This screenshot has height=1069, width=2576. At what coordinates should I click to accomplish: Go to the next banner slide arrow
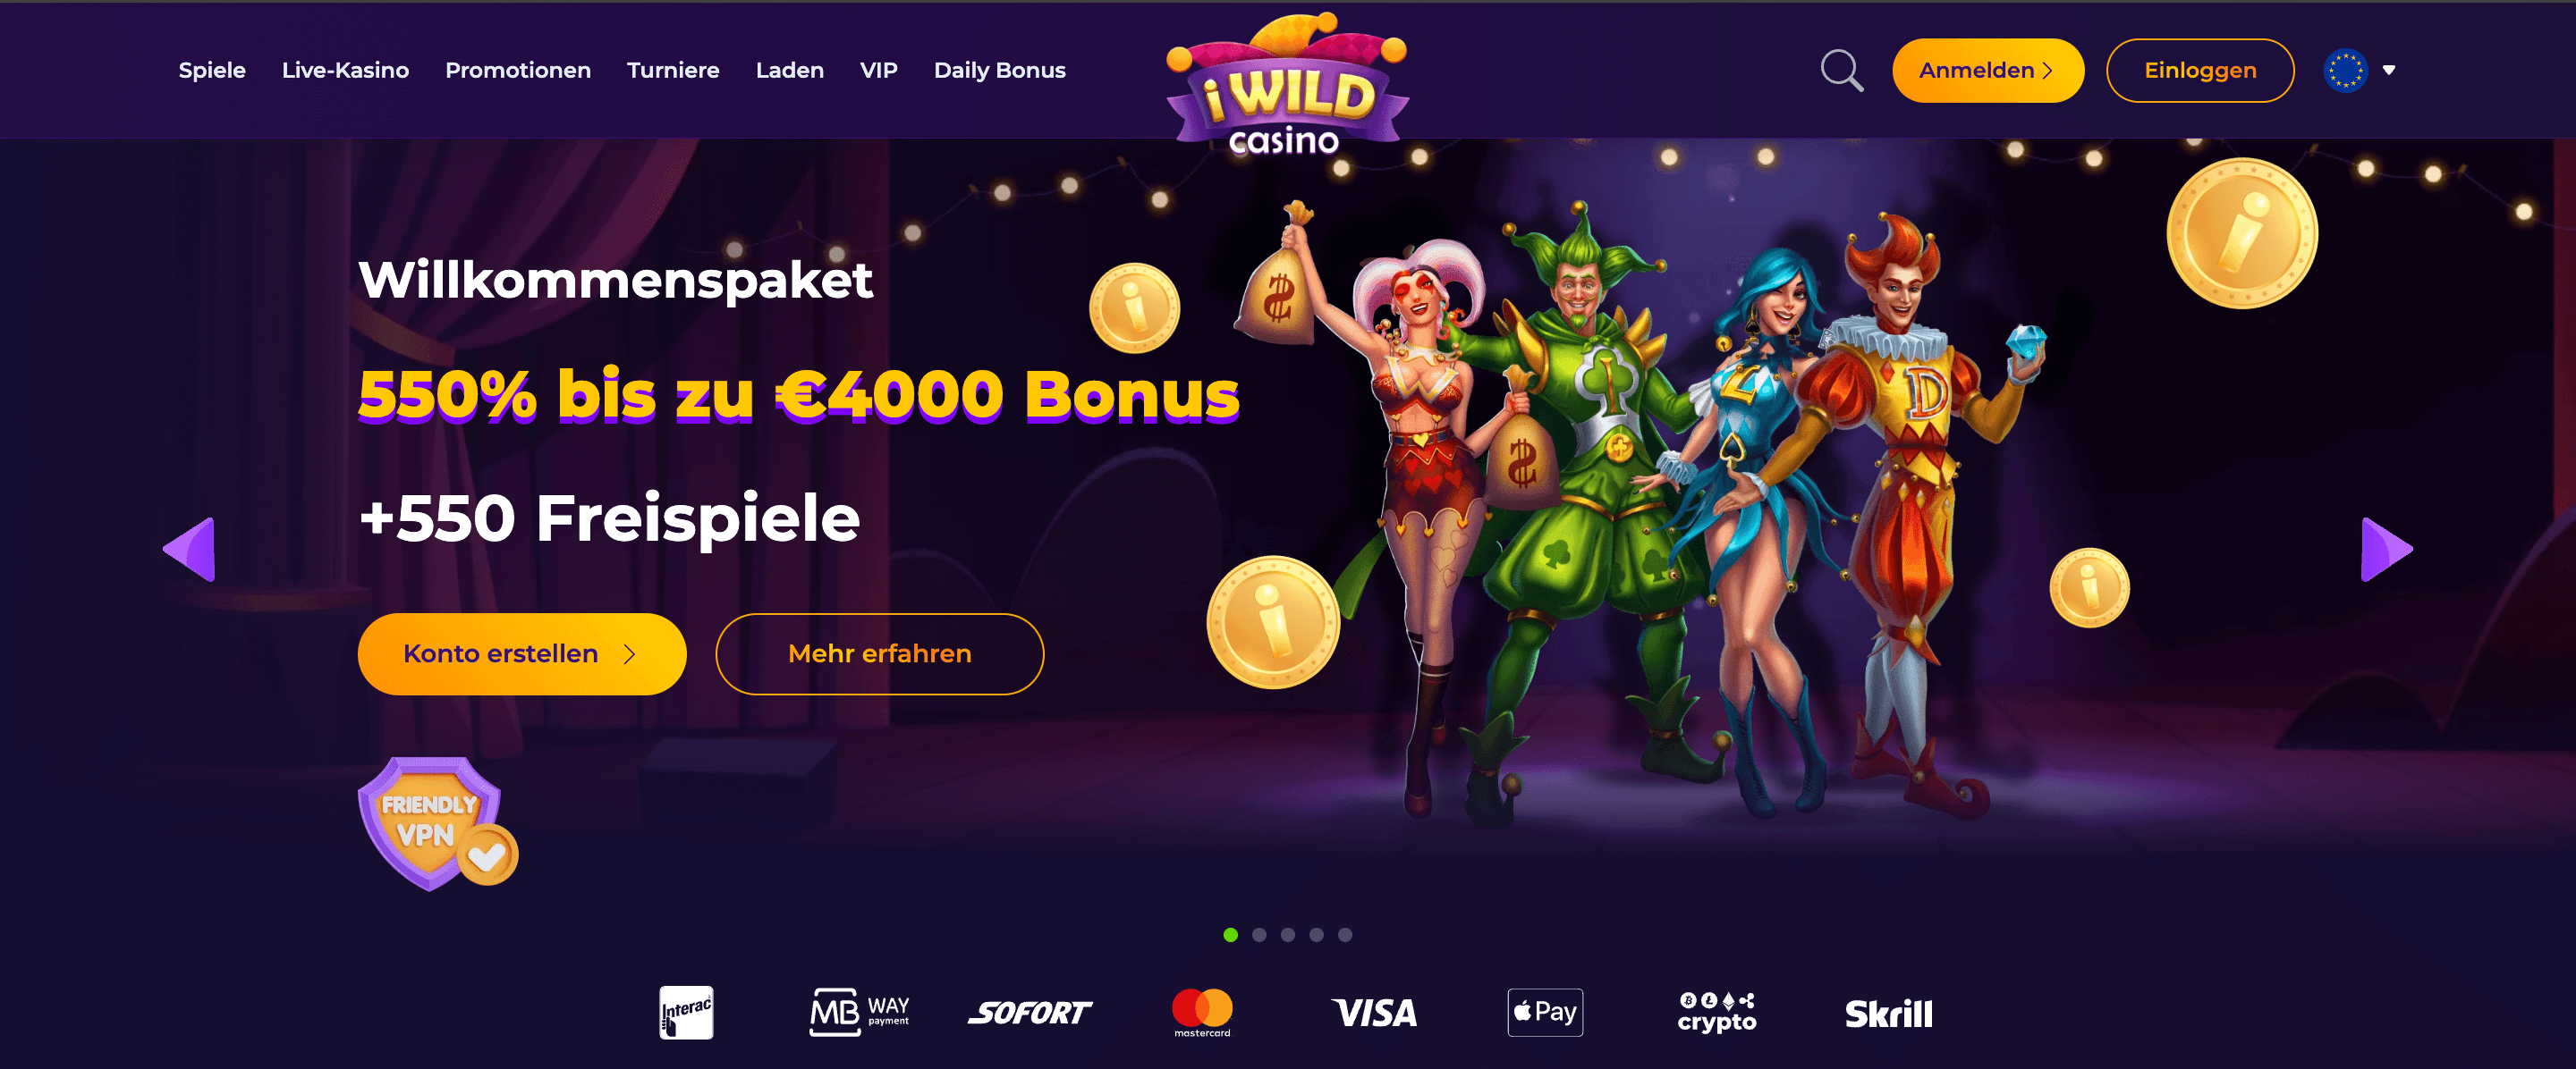point(2387,550)
